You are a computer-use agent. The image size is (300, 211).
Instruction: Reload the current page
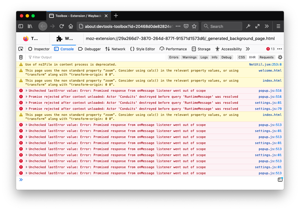(x=62, y=26)
